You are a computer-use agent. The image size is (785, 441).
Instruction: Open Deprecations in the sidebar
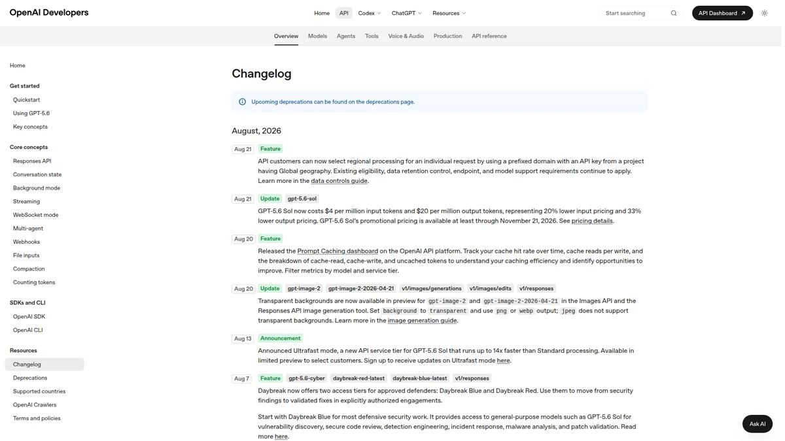point(30,378)
